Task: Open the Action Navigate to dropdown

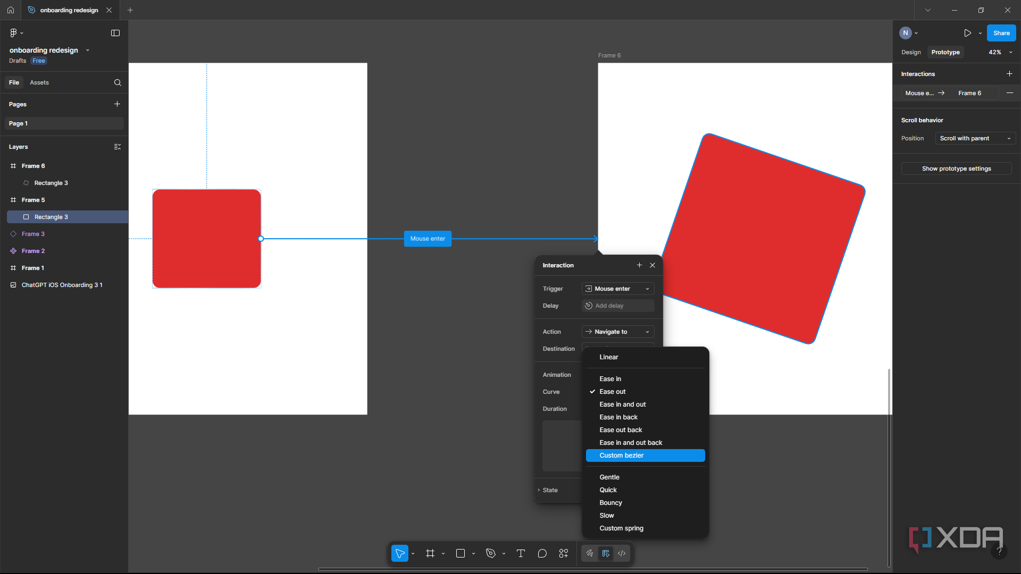Action: pyautogui.click(x=618, y=332)
